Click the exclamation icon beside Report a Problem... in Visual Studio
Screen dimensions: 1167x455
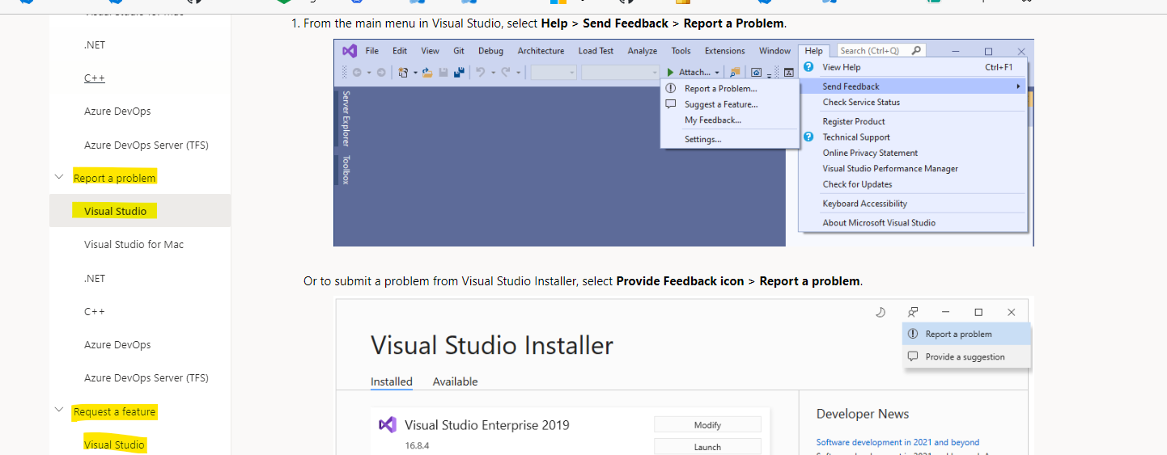(x=670, y=88)
